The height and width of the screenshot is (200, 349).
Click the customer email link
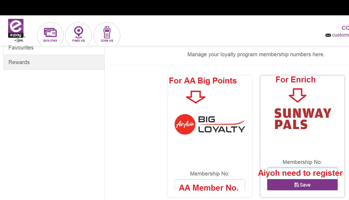click(x=340, y=35)
